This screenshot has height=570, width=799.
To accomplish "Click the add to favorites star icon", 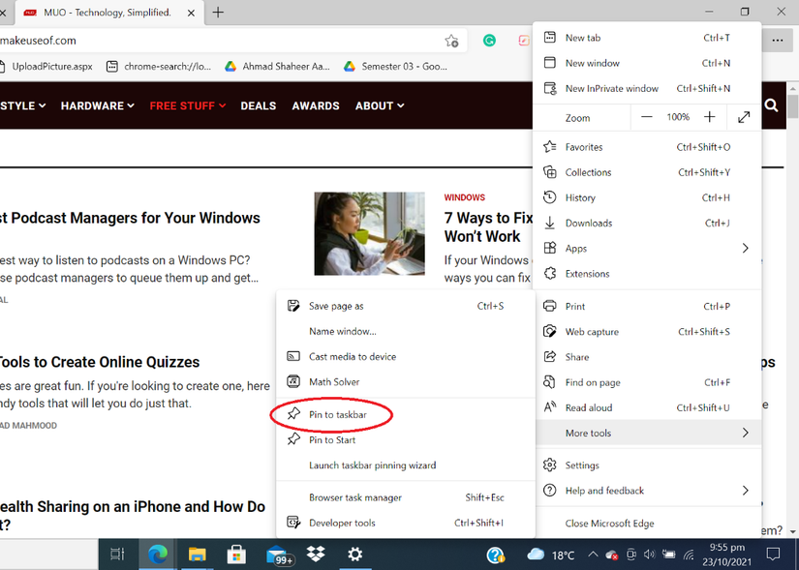I will 451,41.
